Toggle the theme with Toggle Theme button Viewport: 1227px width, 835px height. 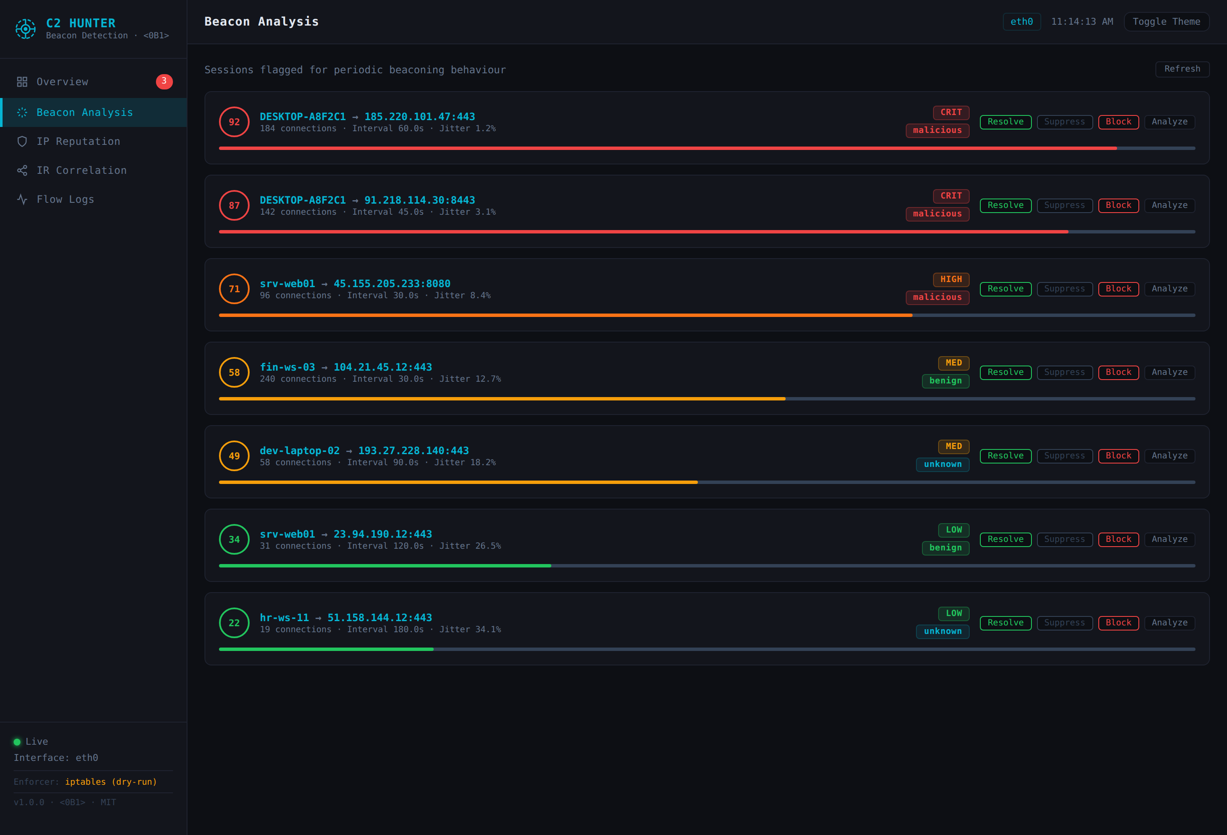1166,22
